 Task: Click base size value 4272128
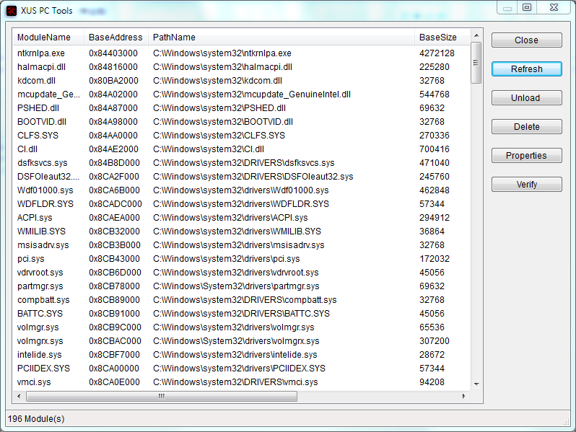tap(437, 53)
